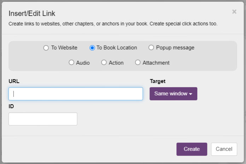Click the bold URL field label

[14, 81]
